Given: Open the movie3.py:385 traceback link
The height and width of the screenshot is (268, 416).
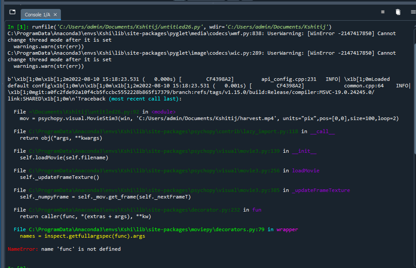Looking at the screenshot, I should click(154, 190).
